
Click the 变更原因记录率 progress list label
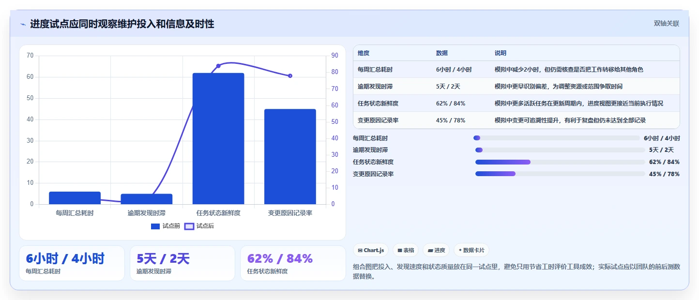(373, 174)
